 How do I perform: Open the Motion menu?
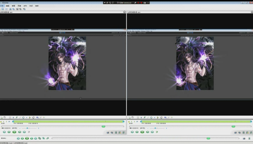(x=25, y=6)
